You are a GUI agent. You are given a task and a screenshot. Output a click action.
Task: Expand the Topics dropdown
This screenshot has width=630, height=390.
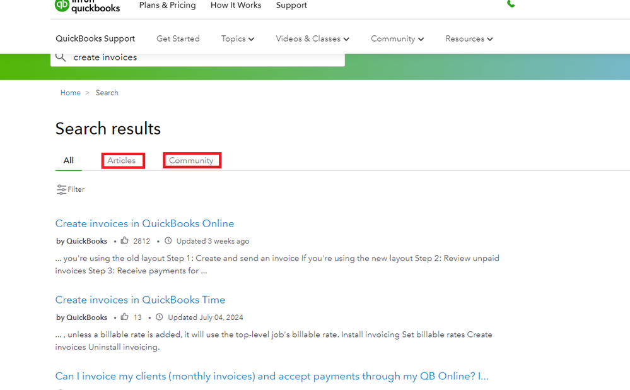click(238, 38)
